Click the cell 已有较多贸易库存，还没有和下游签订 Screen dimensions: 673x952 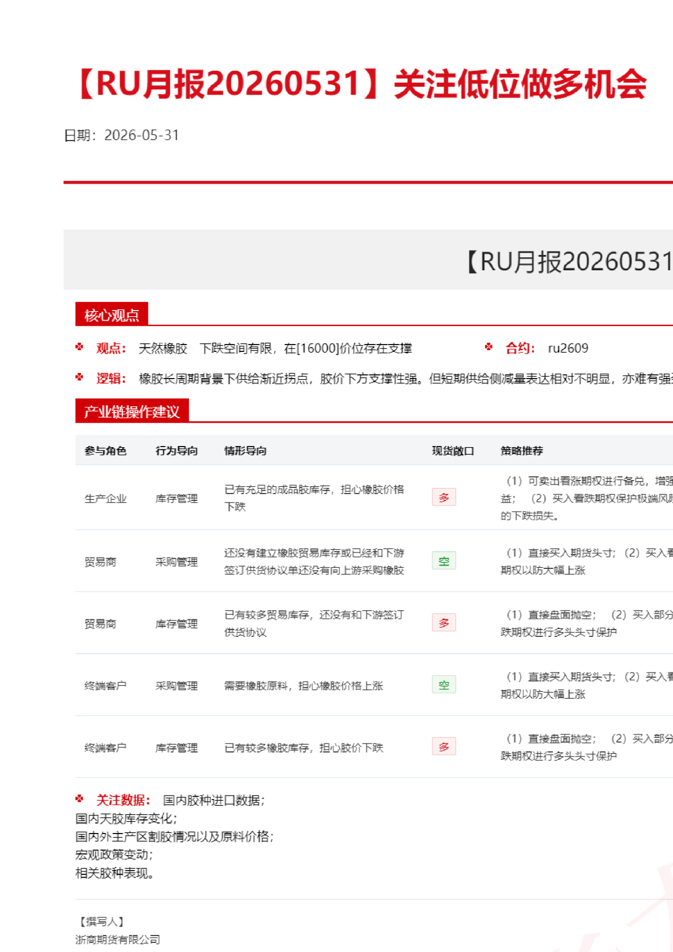(314, 615)
